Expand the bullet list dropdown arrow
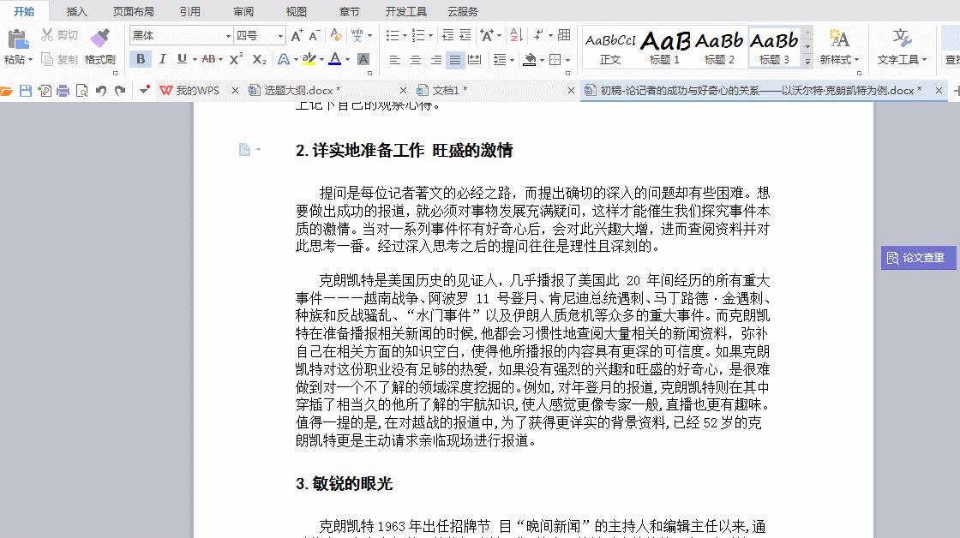This screenshot has height=538, width=960. pyautogui.click(x=405, y=35)
